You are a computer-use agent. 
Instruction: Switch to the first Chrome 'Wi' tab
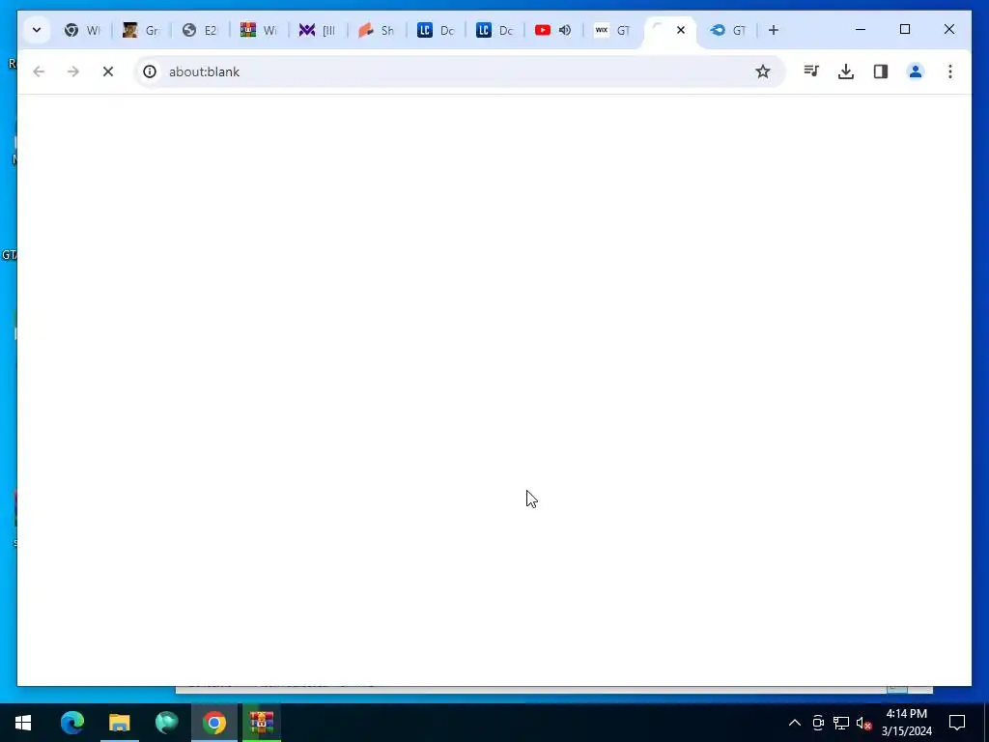coord(82,30)
